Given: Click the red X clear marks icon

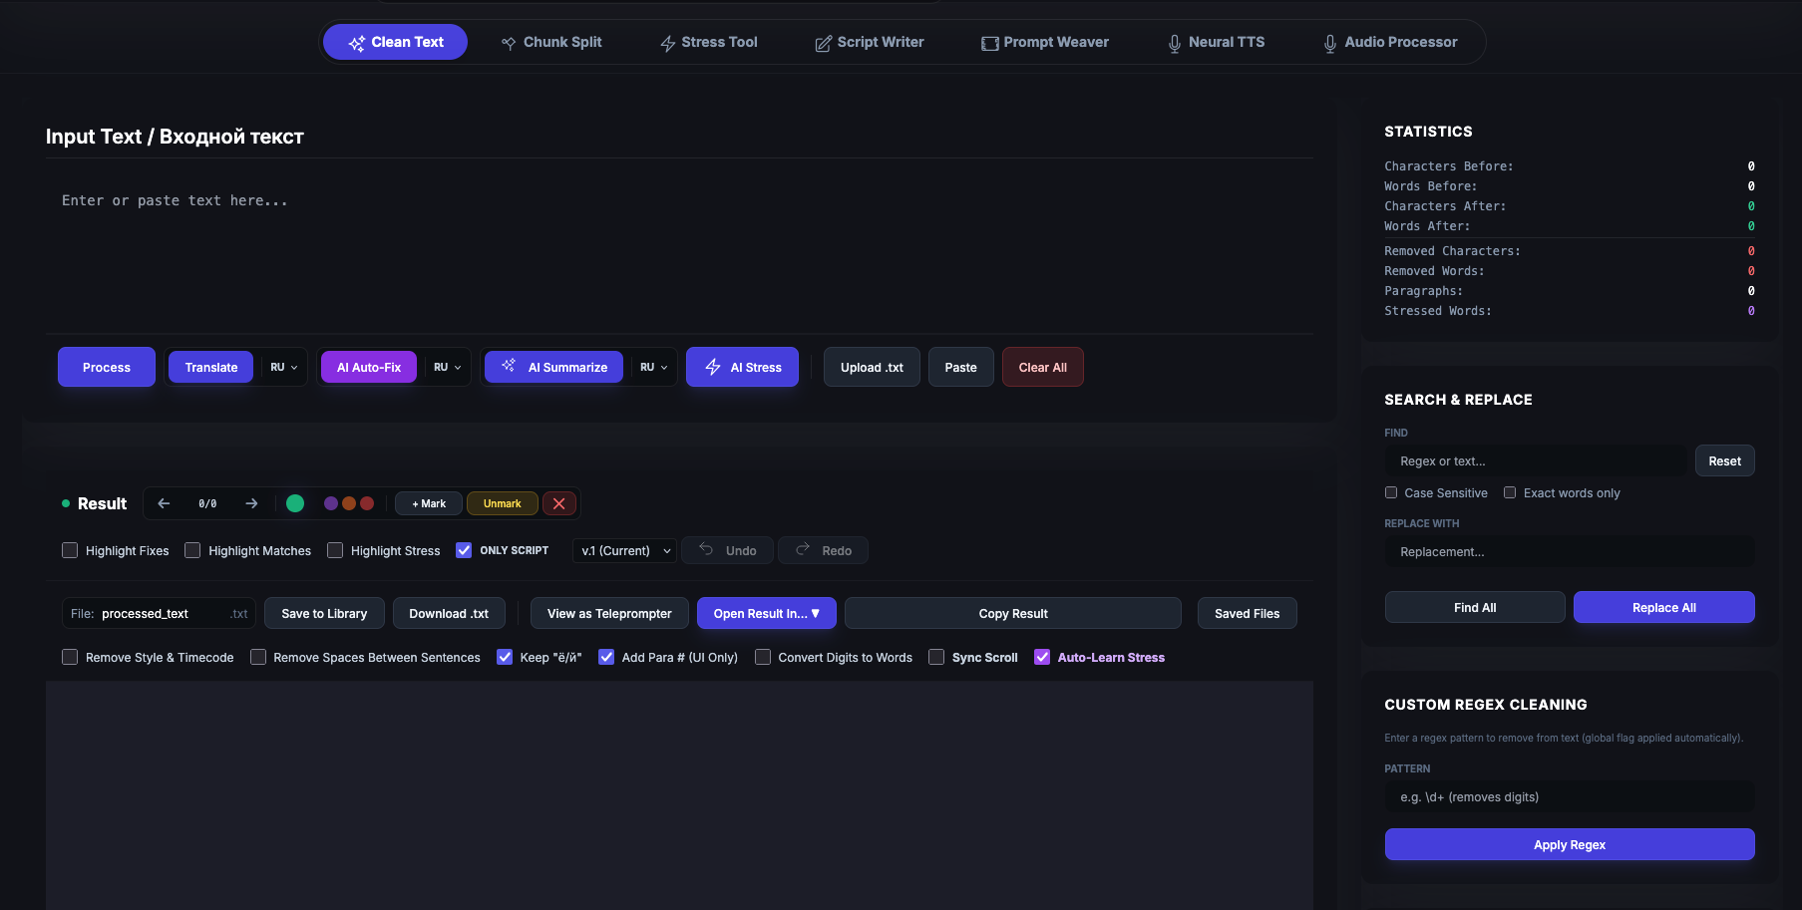Looking at the screenshot, I should coord(559,503).
